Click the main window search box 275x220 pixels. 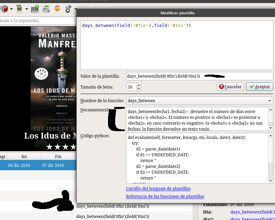pos(38,21)
